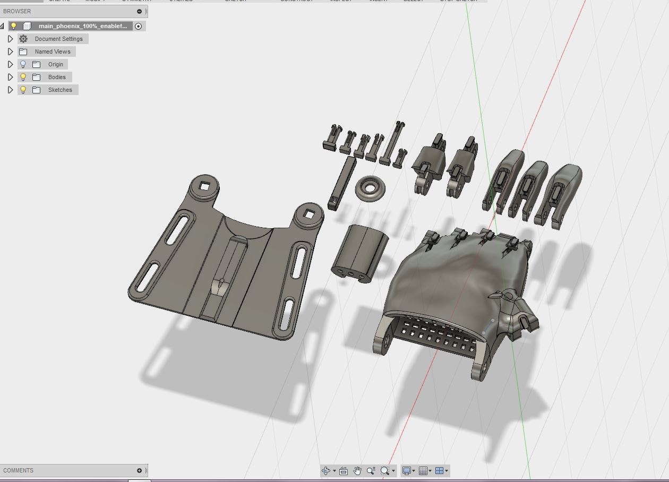The image size is (669, 482).
Task: Open the Orbit type dropdown arrow
Action: point(334,471)
